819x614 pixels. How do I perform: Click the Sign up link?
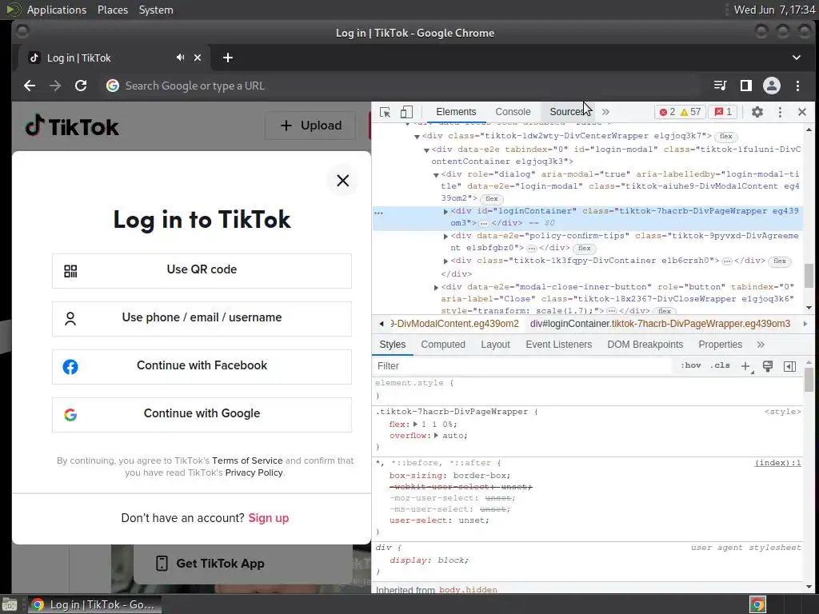pyautogui.click(x=269, y=518)
